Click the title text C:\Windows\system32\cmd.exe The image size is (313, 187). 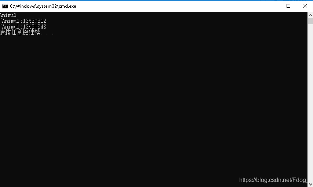click(43, 6)
